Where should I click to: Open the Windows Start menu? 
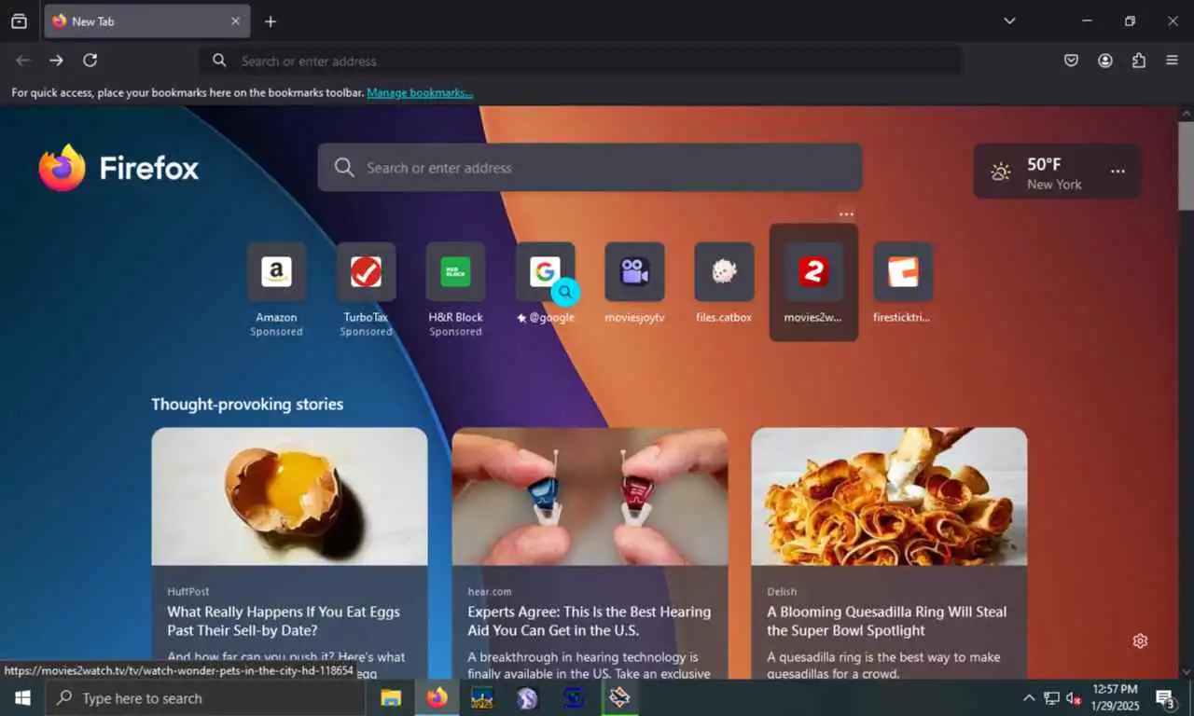(x=22, y=697)
